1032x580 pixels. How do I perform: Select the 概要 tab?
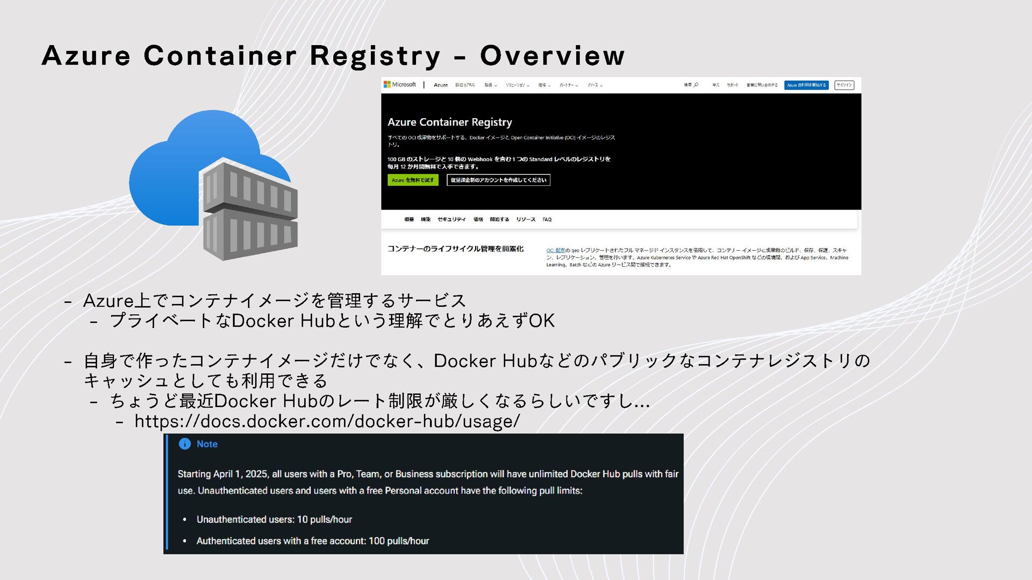[409, 220]
